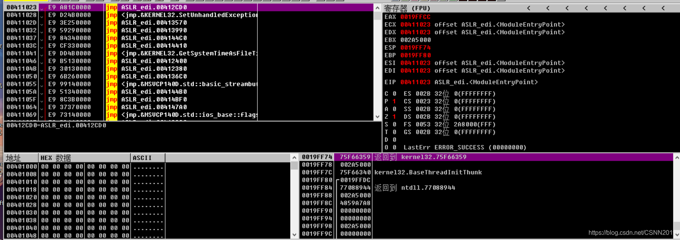
Task: Select ESP register value 0019FF74
Action: [415, 48]
